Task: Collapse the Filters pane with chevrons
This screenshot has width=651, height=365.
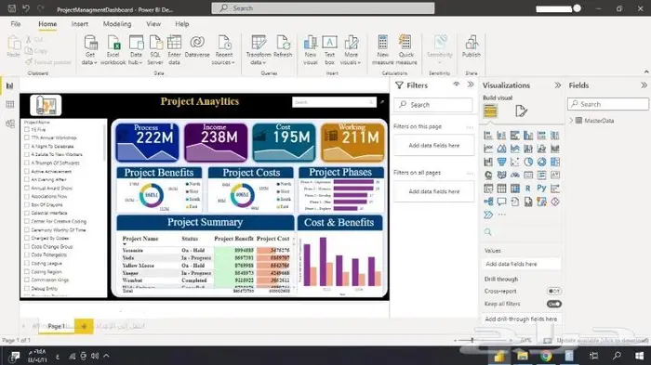Action: point(471,85)
